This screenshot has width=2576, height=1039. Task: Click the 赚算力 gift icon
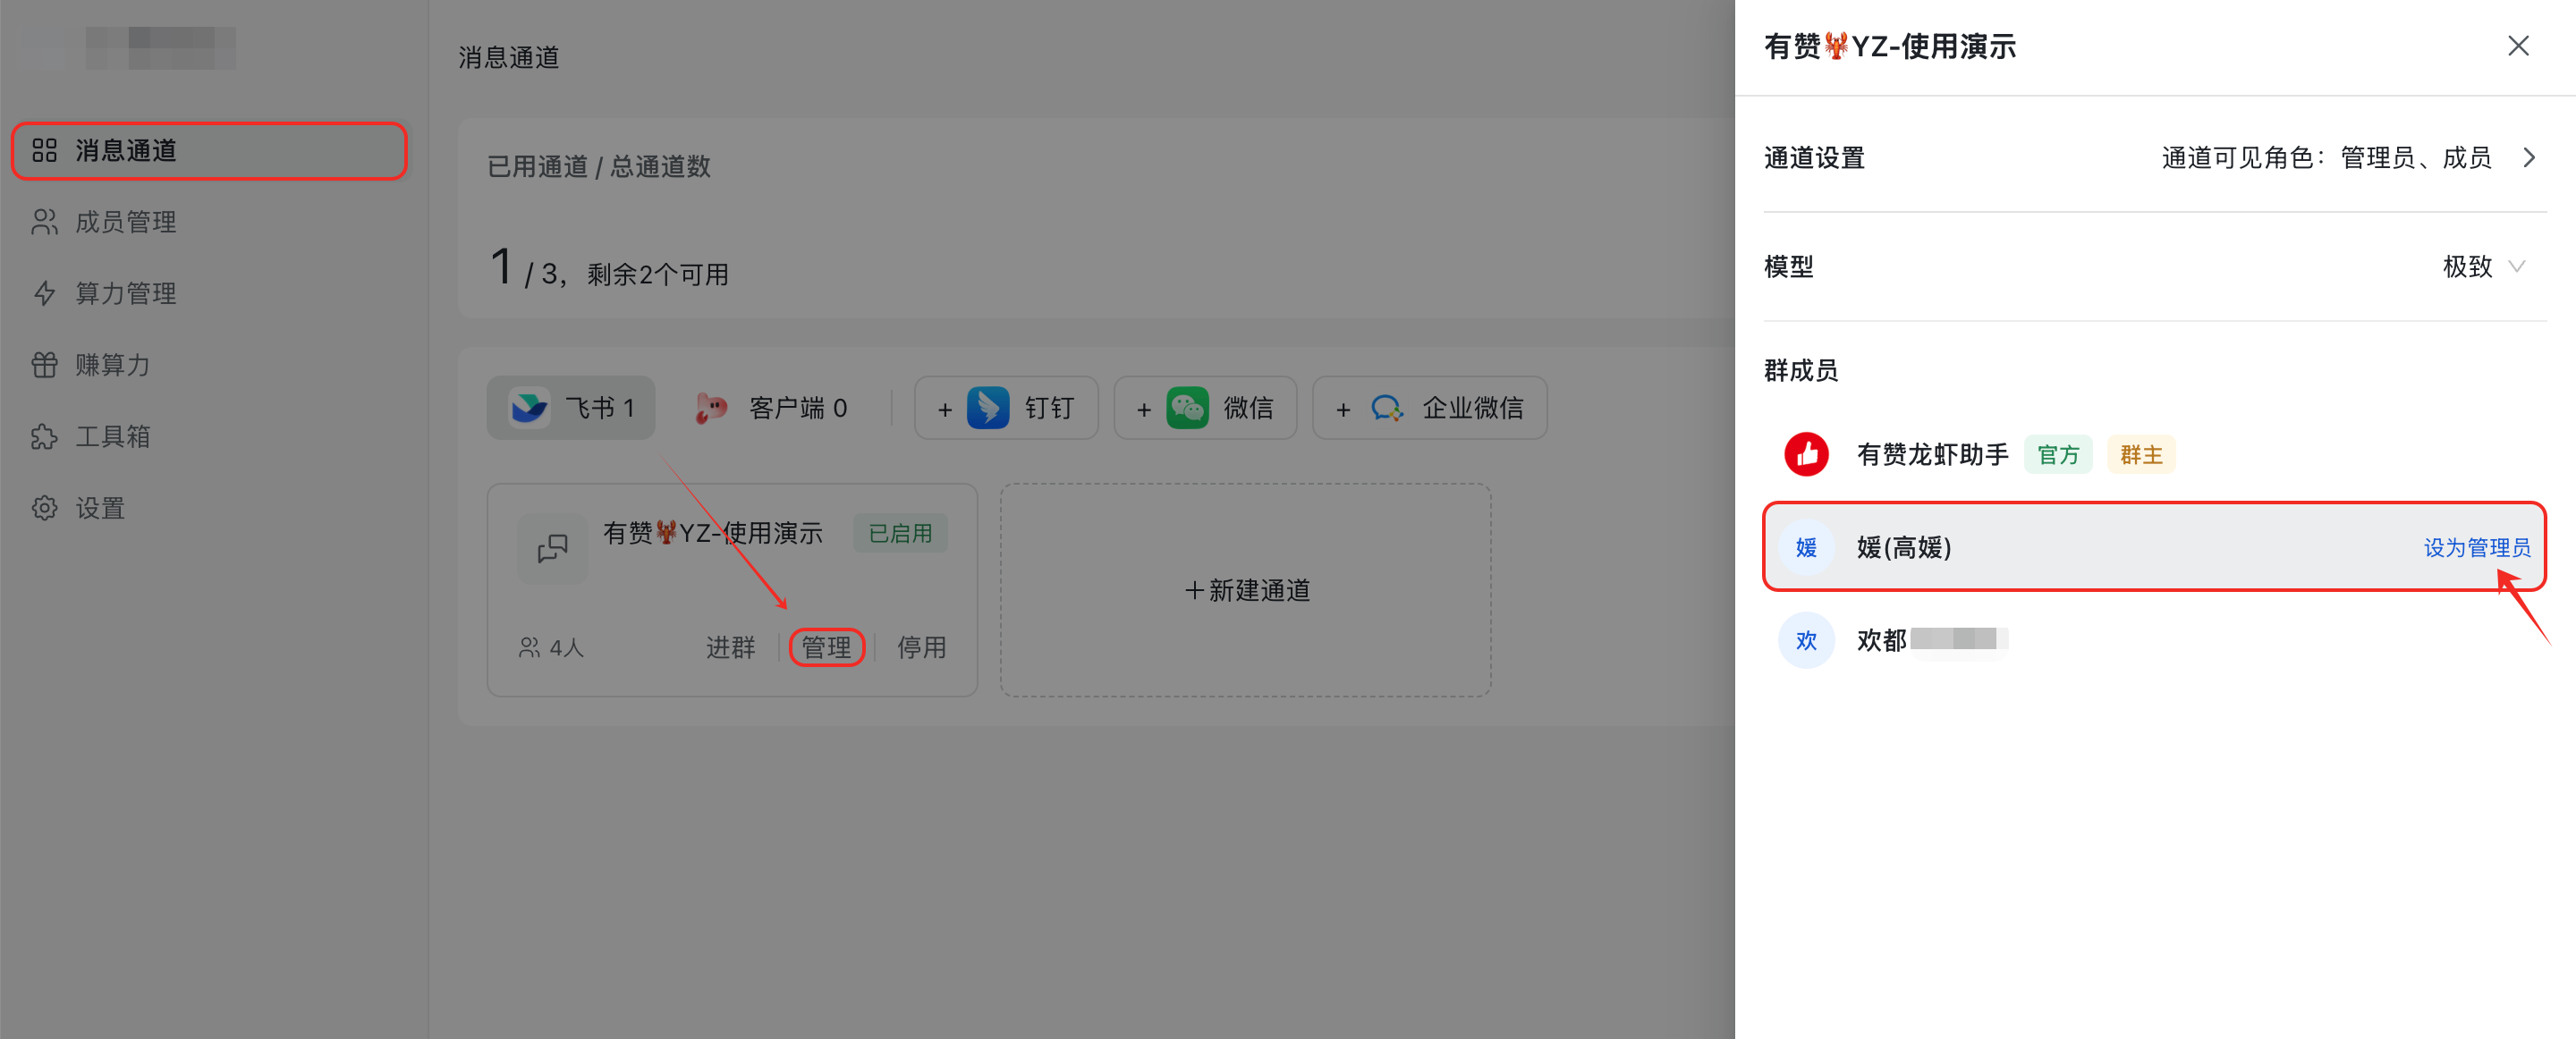coord(44,365)
